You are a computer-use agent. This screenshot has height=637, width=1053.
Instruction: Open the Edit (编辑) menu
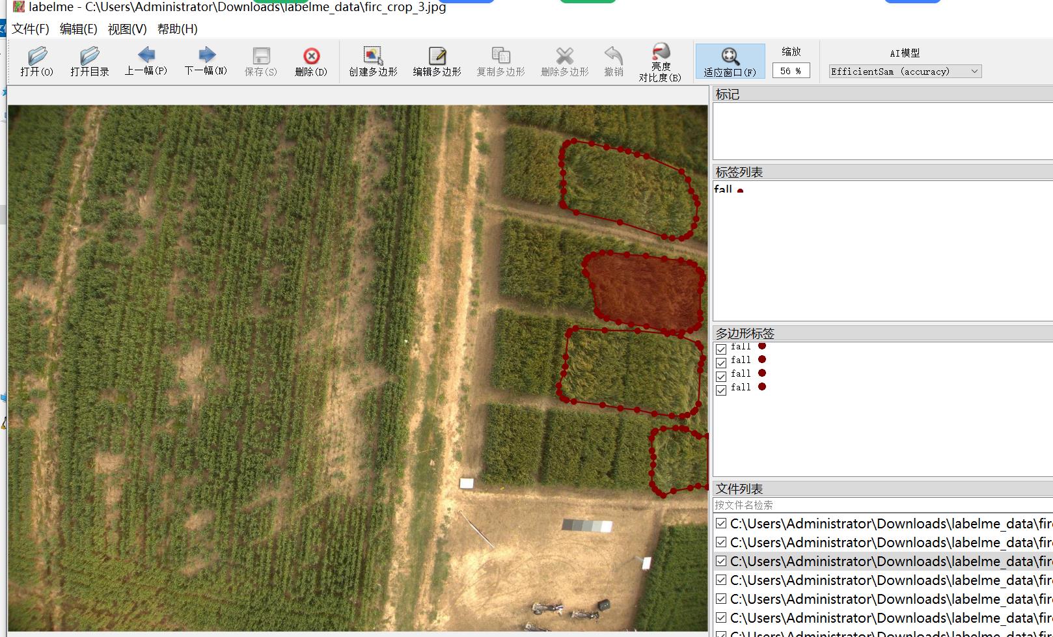(x=78, y=29)
